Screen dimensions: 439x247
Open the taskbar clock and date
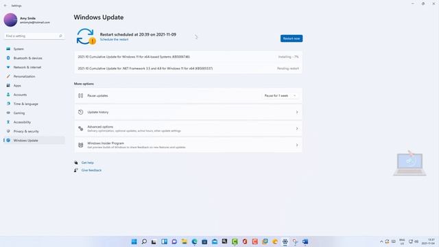[x=429, y=242]
